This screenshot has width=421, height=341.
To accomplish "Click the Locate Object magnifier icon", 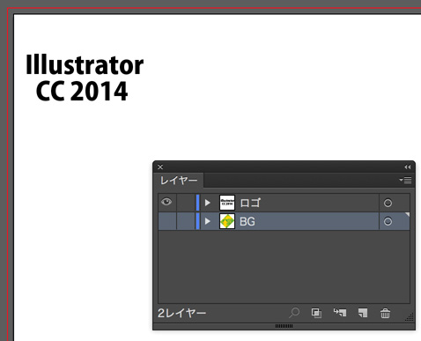I will coord(294,313).
